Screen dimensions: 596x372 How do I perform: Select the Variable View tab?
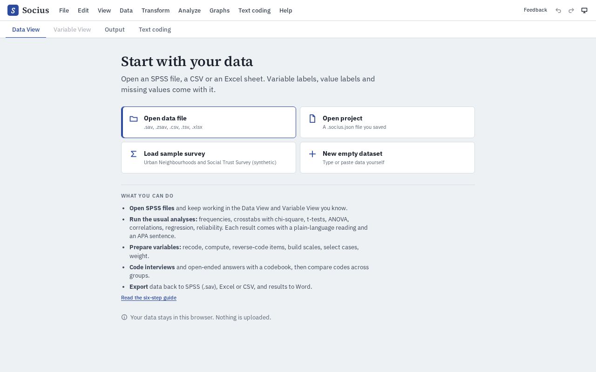(72, 29)
